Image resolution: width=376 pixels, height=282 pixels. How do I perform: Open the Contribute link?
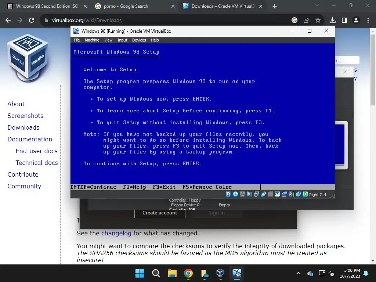[x=23, y=174]
